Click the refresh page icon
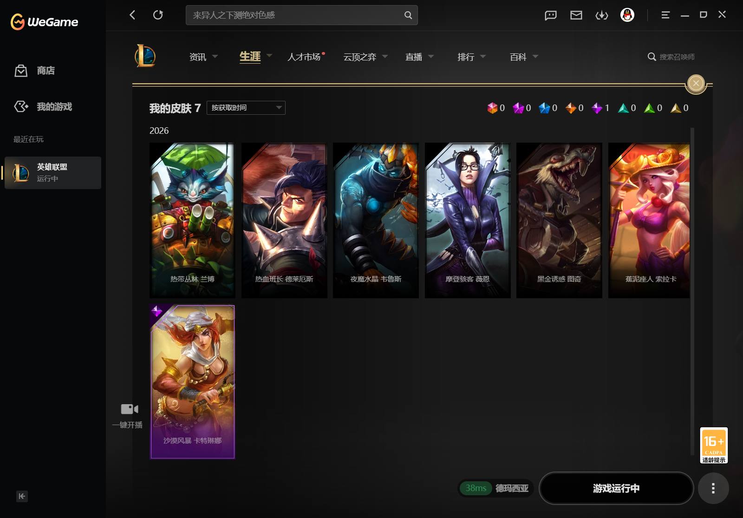 click(158, 15)
